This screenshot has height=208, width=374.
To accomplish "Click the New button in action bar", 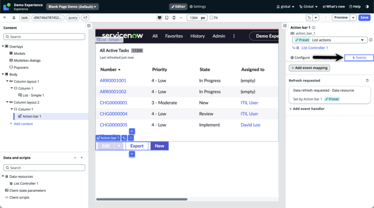I will [x=160, y=146].
